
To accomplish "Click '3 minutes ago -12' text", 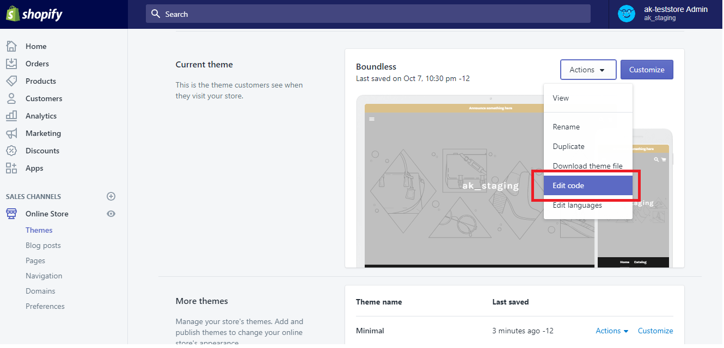I will [523, 331].
